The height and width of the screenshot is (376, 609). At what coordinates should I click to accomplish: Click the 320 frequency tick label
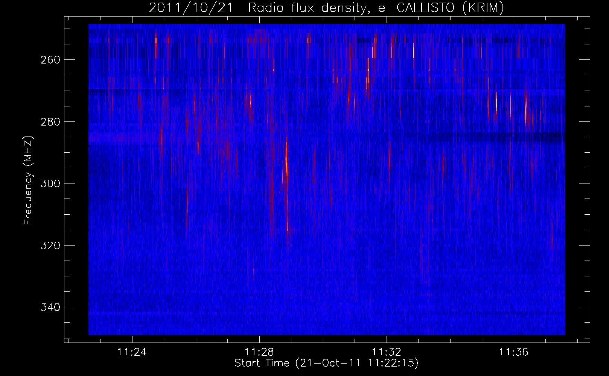pos(50,246)
